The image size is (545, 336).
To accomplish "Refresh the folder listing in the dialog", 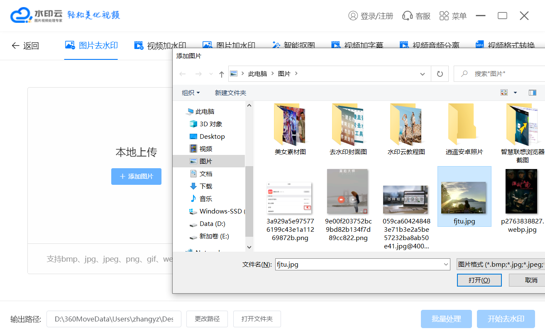I will [440, 74].
